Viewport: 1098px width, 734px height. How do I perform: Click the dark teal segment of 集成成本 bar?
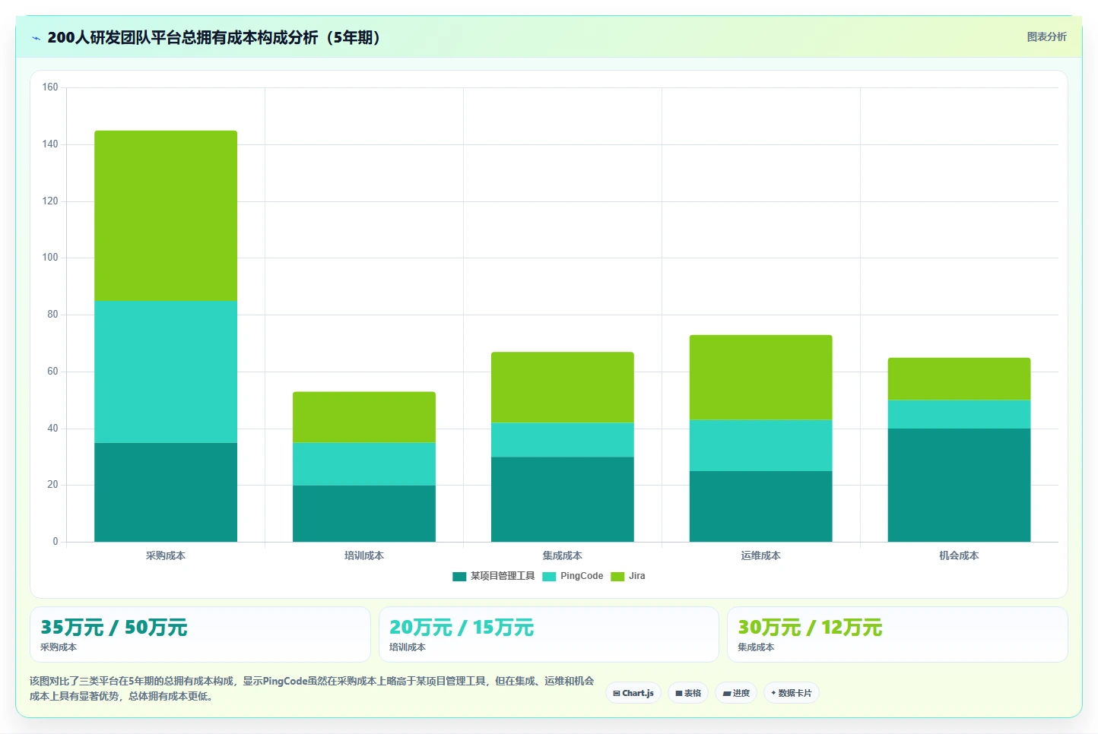coord(563,499)
